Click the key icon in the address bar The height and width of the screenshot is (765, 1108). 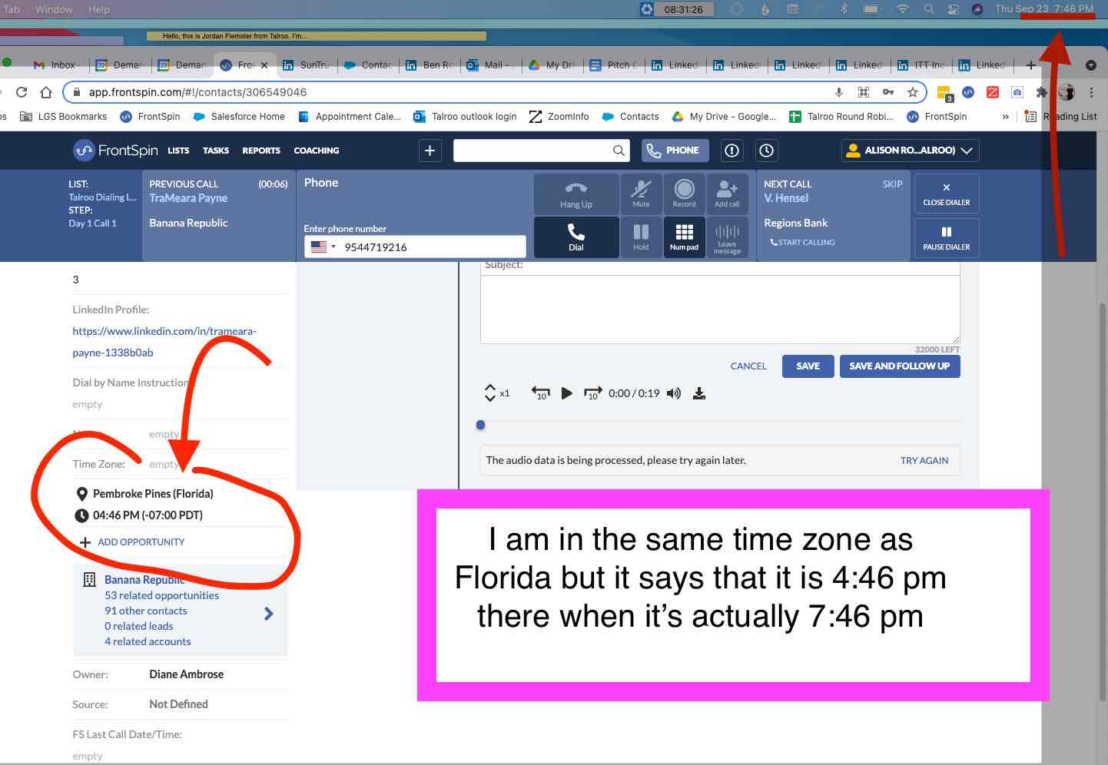pos(888,92)
